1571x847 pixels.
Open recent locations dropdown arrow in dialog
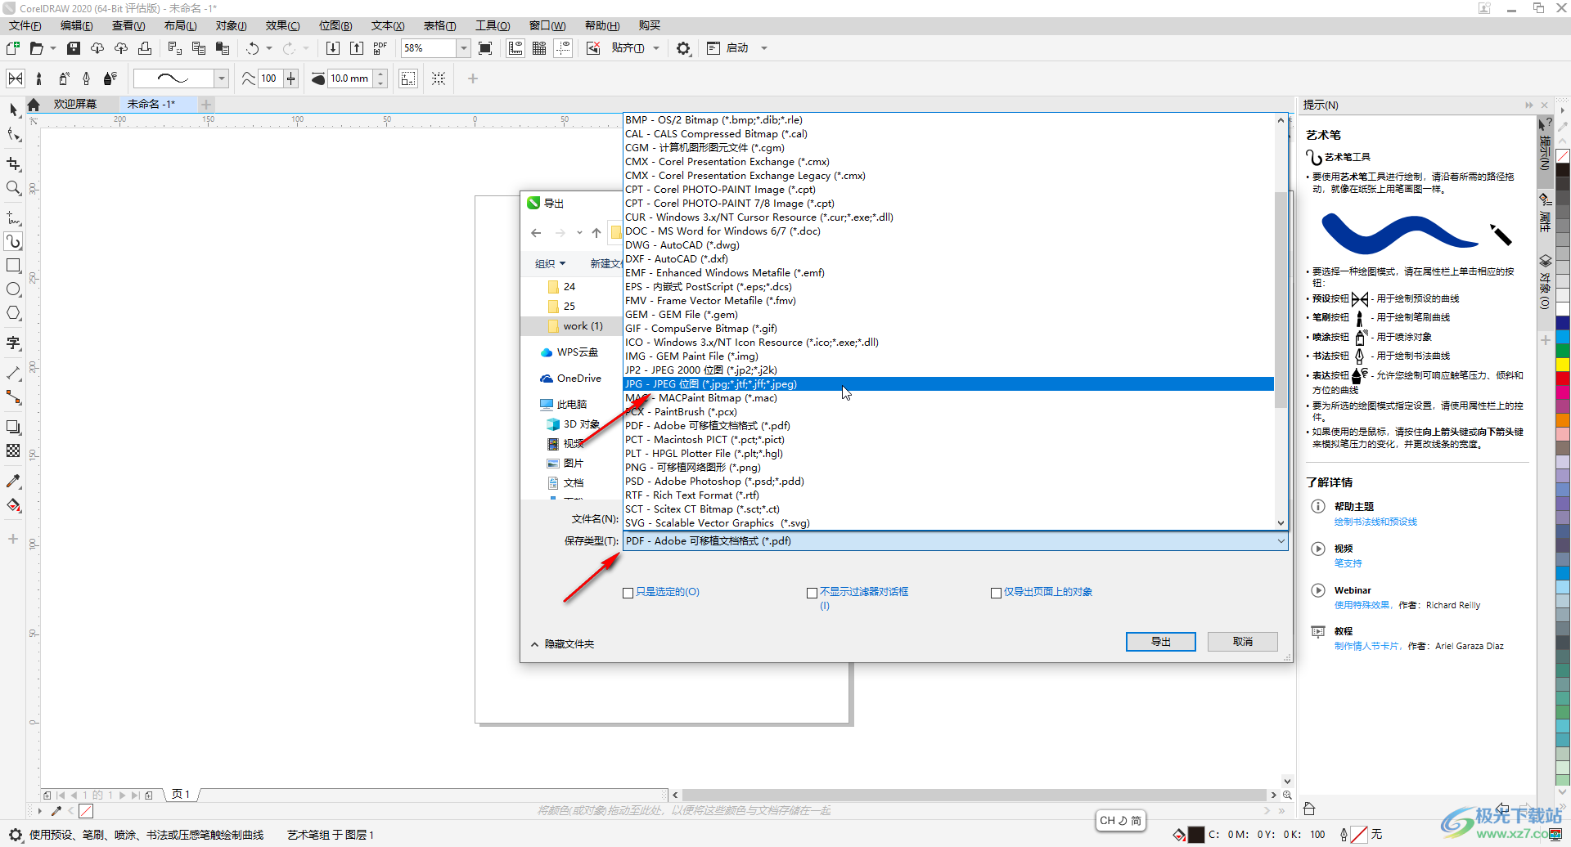pyautogui.click(x=579, y=233)
